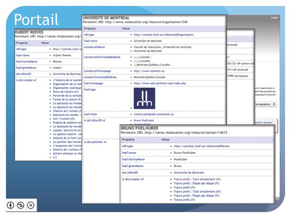The image size is (291, 218).
Task: Expand the [+] list in the Hubert Reeves window
Action: [x=55, y=157]
